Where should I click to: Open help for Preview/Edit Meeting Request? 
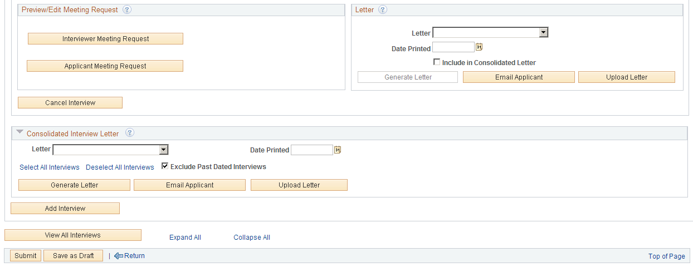pos(127,10)
